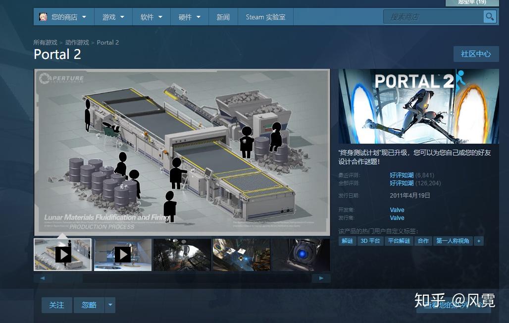Click the right arrow of the thumbnail scrollbar
509x323 pixels.
(x=321, y=278)
